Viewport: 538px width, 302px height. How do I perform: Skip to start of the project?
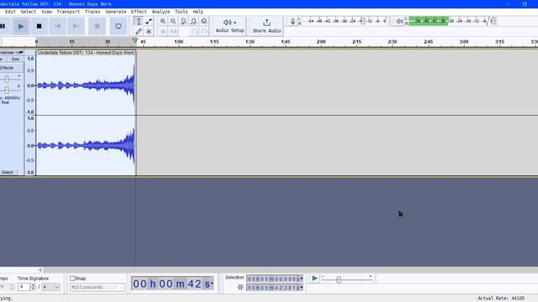(58, 26)
